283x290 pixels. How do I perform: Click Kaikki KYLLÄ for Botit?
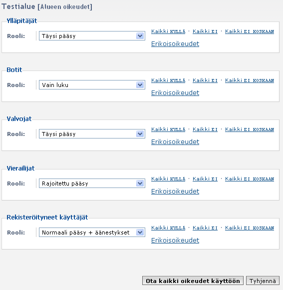click(x=168, y=80)
